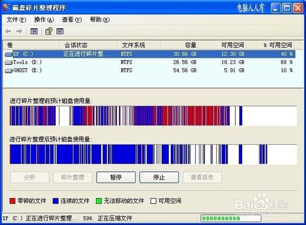This screenshot has width=306, height=225.
Task: Click the 68 % free space value
Action: (x=286, y=63)
